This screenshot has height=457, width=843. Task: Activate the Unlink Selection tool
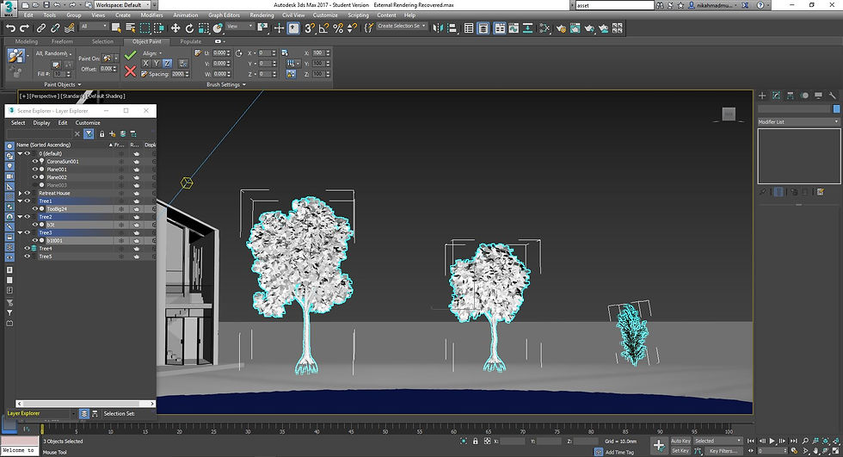tap(55, 28)
